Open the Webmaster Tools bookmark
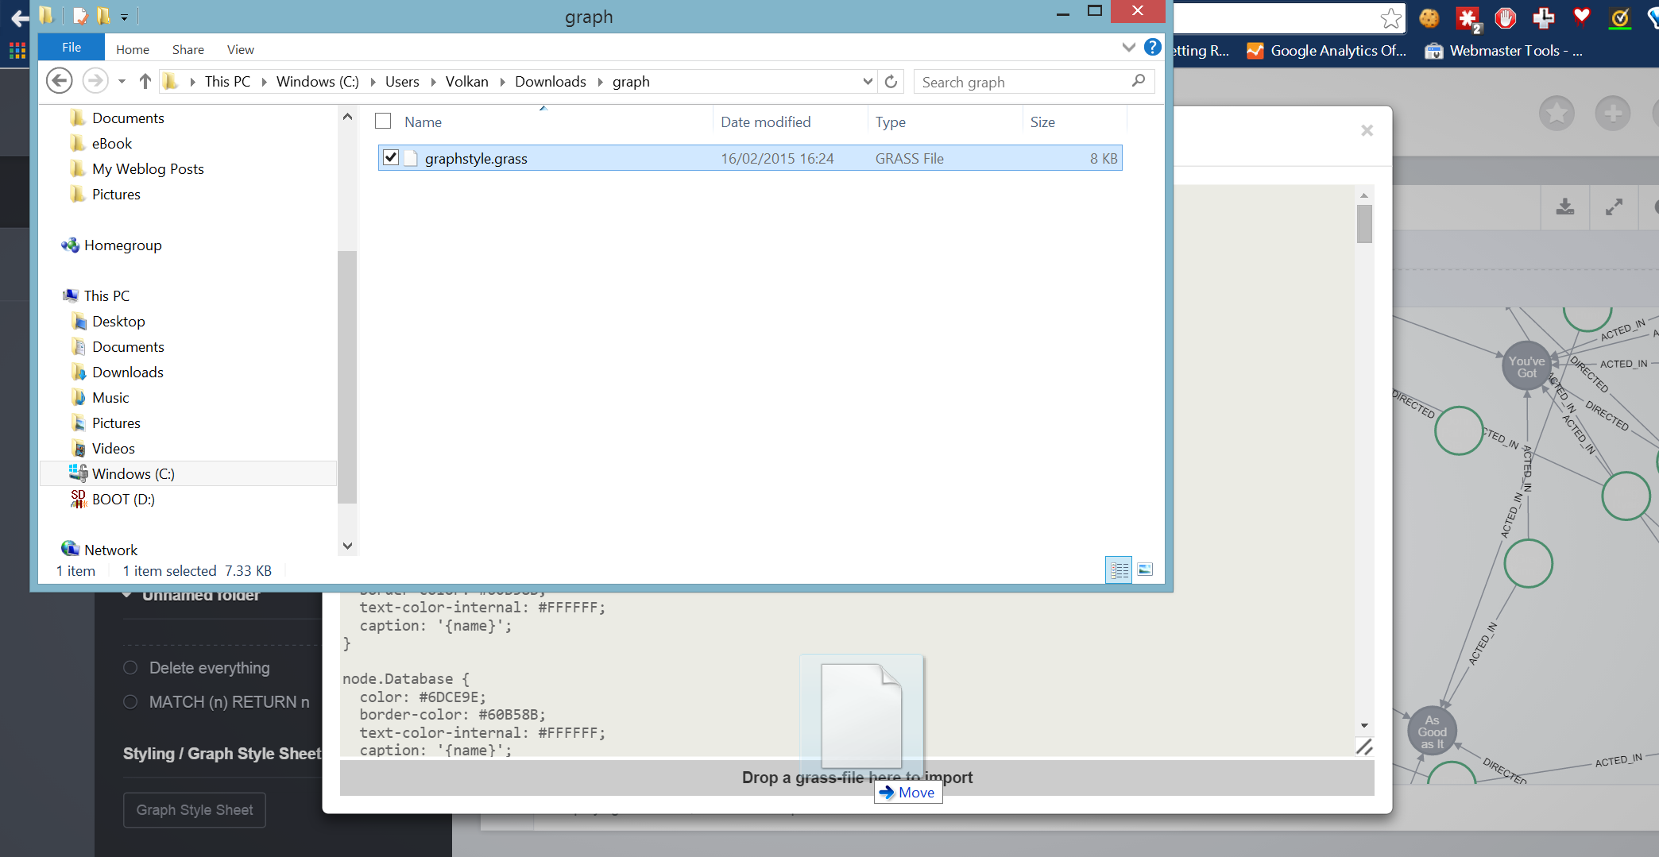This screenshot has width=1659, height=857. point(1504,50)
